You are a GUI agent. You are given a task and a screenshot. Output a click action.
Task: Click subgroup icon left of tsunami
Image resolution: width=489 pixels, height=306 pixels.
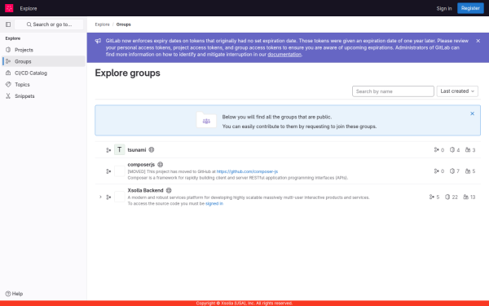(108, 150)
